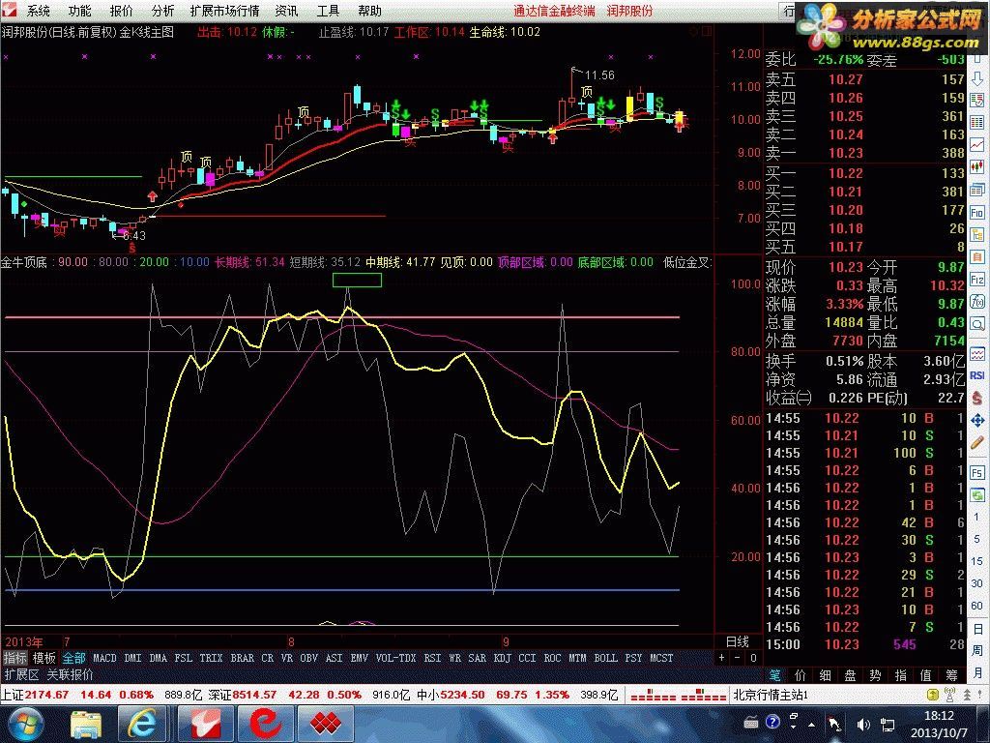Open the 资讯 menu
Screen dimensions: 990x743
point(286,11)
